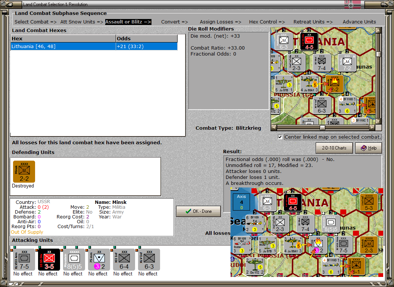Click the burning Minsk 2-2 hex on minimap
394x287 pixels.
pyautogui.click(x=334, y=84)
